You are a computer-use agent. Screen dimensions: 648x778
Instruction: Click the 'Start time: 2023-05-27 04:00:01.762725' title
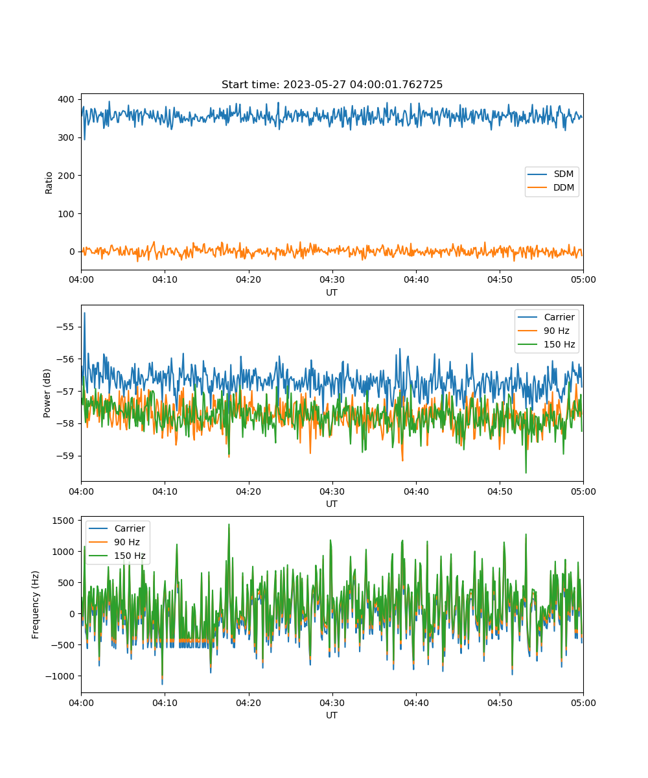coord(332,85)
